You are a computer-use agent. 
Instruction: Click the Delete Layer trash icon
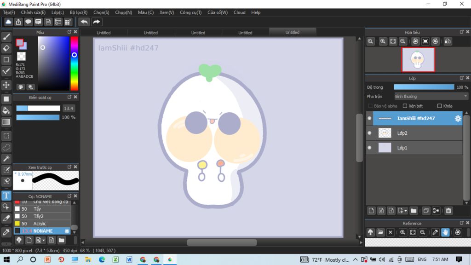coord(448,211)
